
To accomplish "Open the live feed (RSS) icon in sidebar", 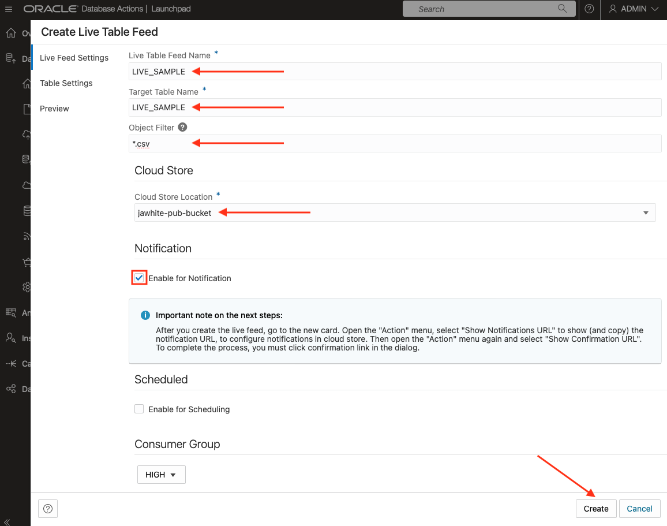I will click(27, 236).
